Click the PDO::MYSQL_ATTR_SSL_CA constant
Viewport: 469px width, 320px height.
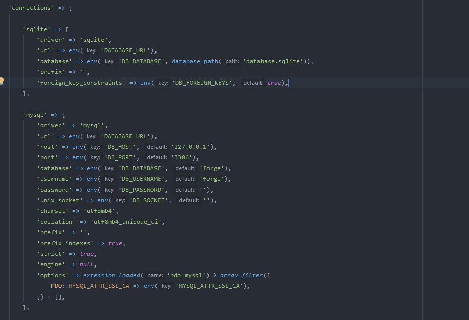[x=90, y=286]
